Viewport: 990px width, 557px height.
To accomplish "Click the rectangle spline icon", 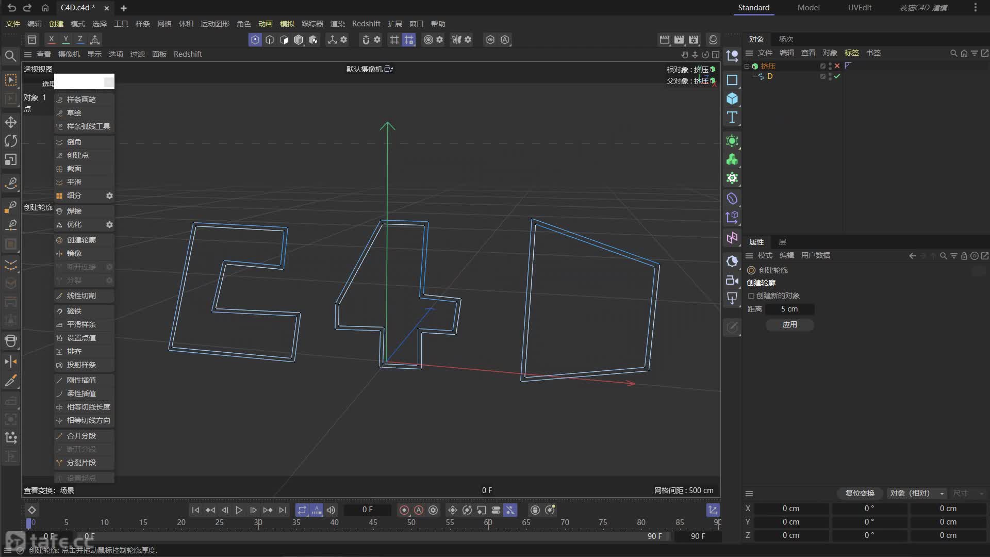I will coord(732,80).
